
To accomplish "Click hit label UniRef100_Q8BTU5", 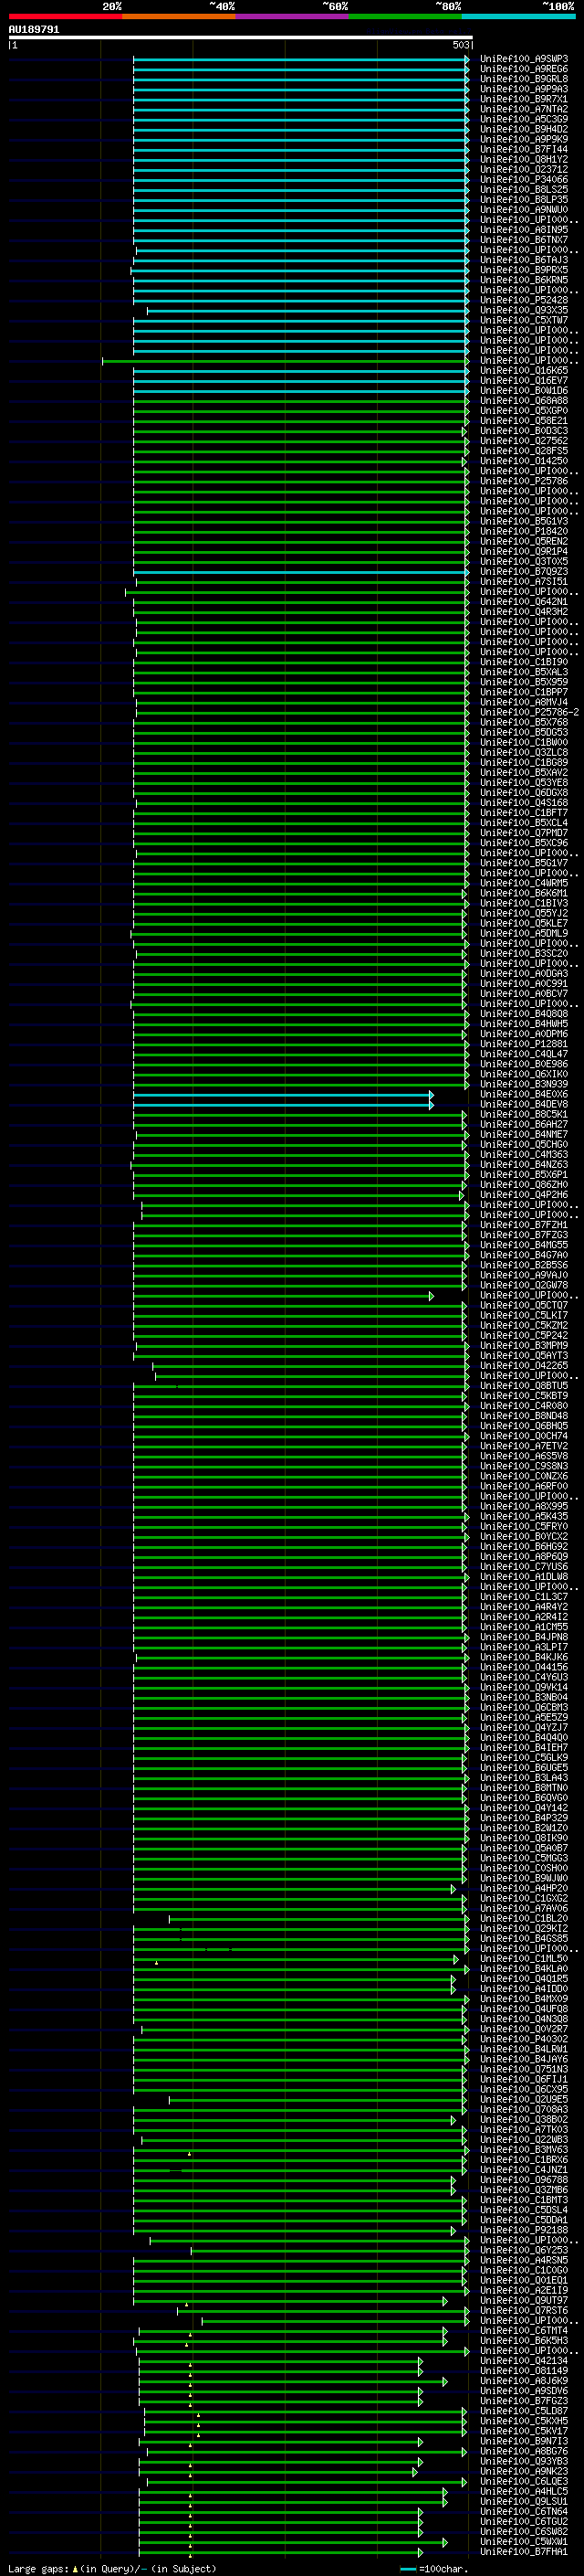I will pos(523,1385).
